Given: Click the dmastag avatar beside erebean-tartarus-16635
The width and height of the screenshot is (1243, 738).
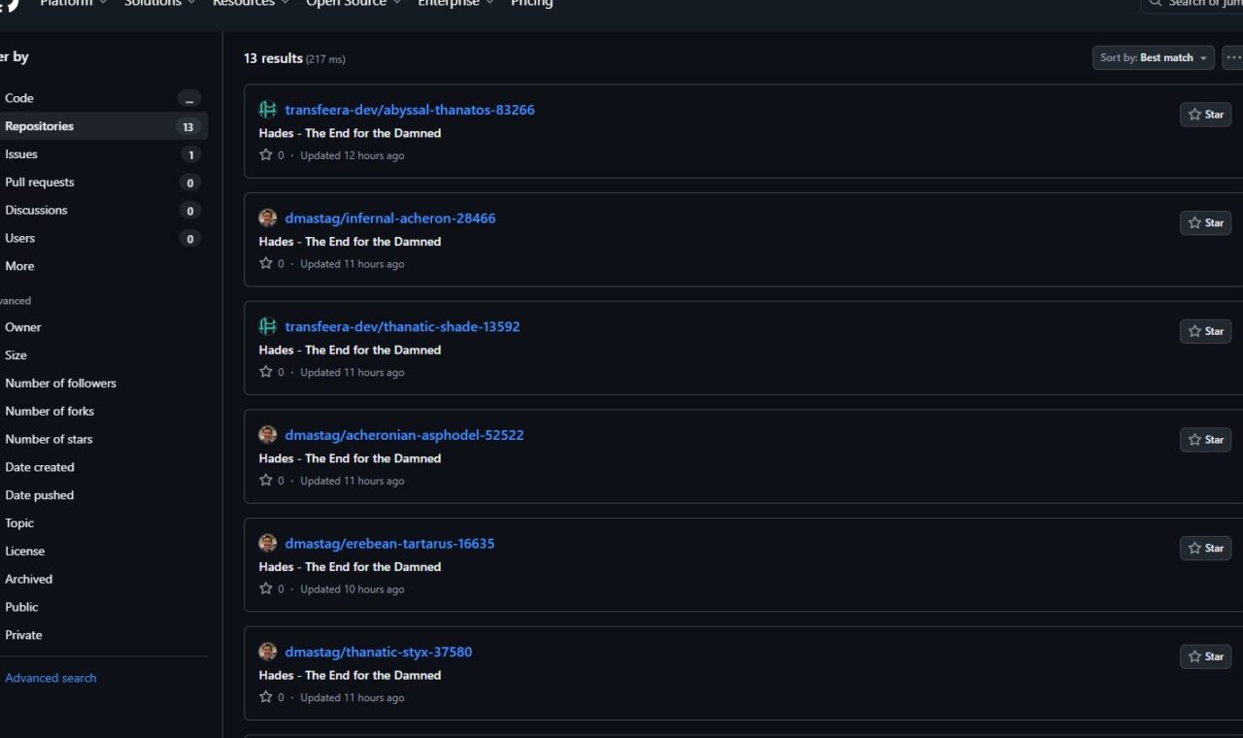Looking at the screenshot, I should coord(268,544).
